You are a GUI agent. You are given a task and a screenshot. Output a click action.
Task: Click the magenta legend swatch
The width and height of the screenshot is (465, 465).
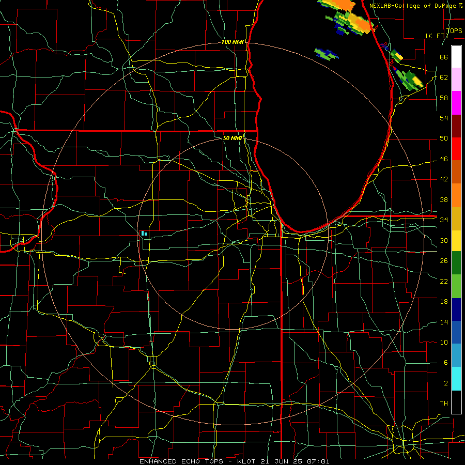click(x=456, y=103)
